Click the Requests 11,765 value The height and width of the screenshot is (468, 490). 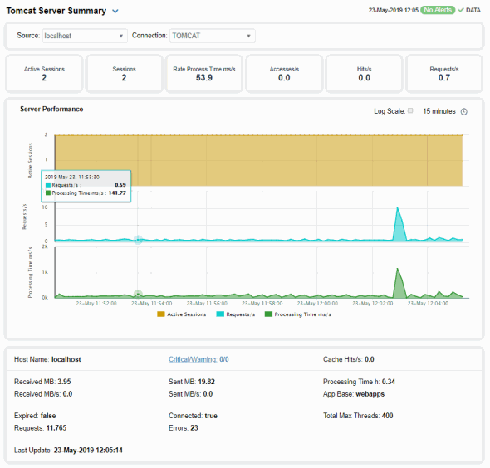coord(56,427)
